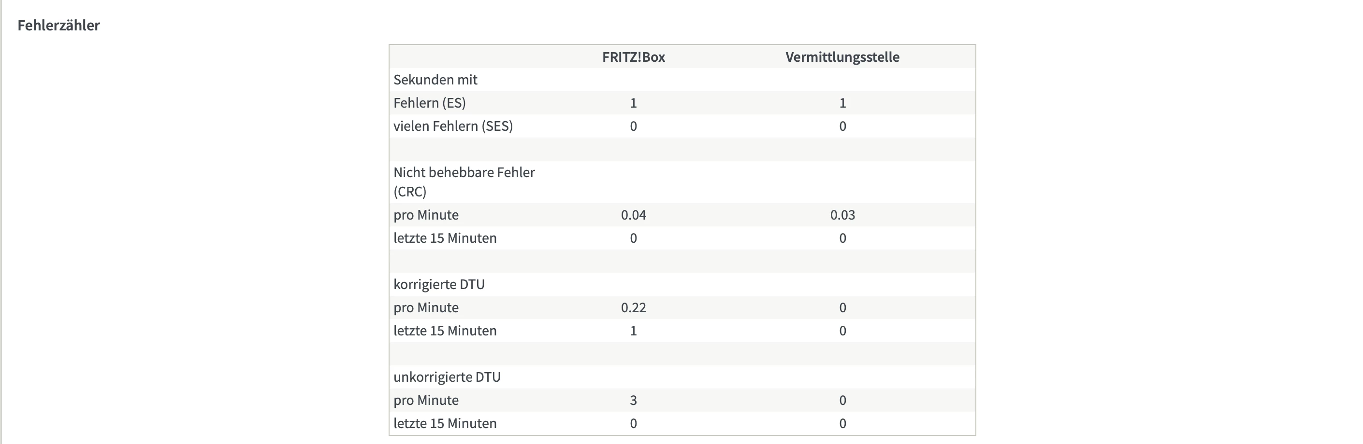Screen dimensions: 1363x444
Task: Select Vermittlungsstelle value for Fehlern (ES)
Action: click(x=842, y=103)
